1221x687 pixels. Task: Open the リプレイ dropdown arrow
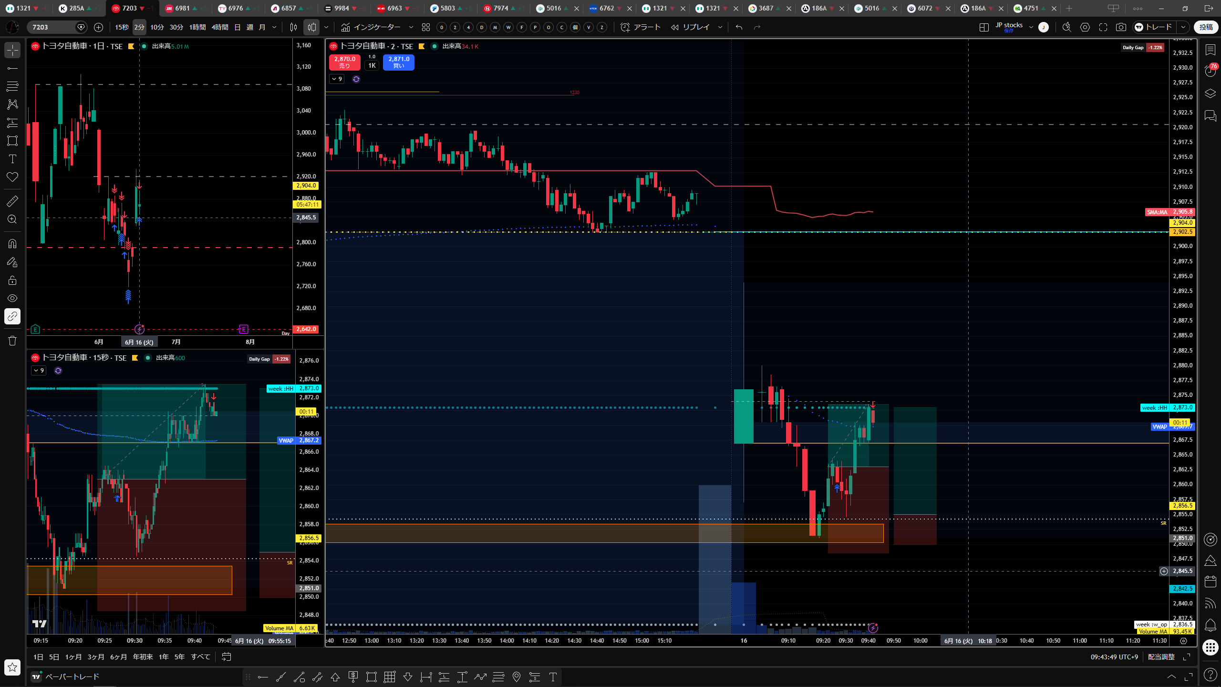(x=720, y=27)
